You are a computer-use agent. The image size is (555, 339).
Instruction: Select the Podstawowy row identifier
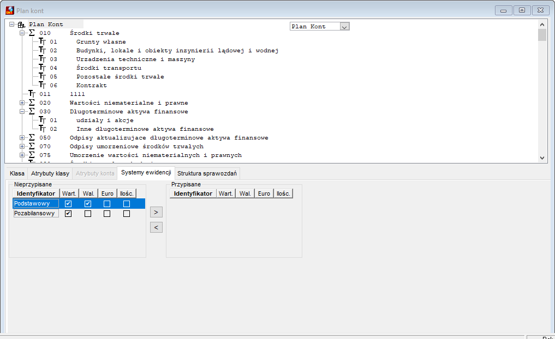(36, 204)
